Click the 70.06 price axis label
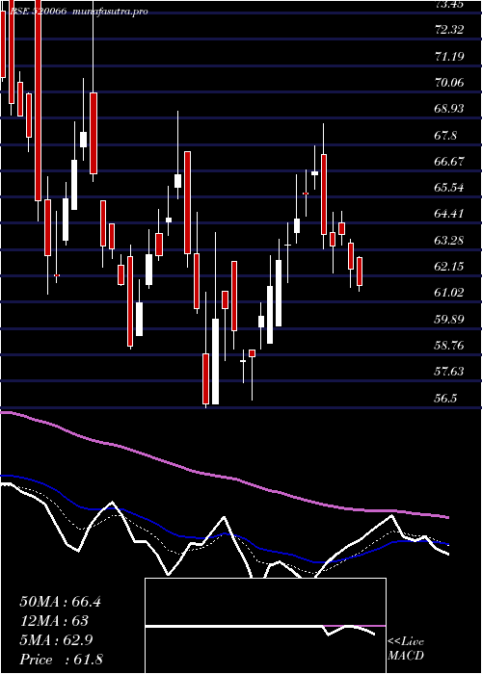The image size is (482, 674). point(450,83)
